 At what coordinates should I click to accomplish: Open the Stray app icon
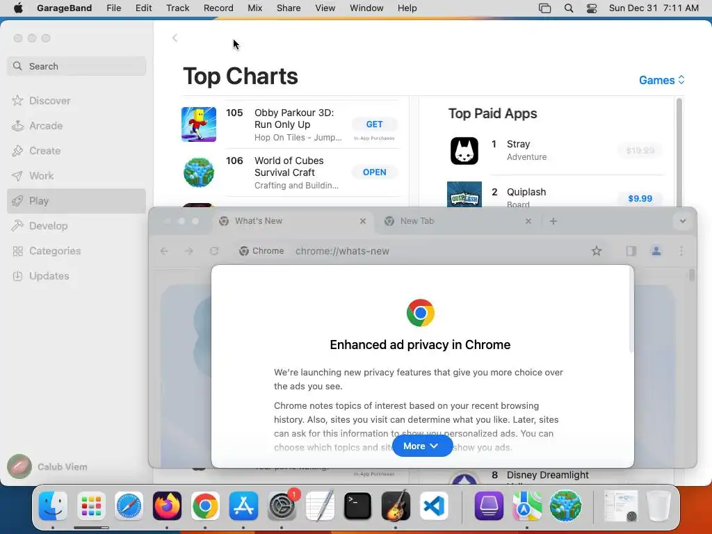464,151
